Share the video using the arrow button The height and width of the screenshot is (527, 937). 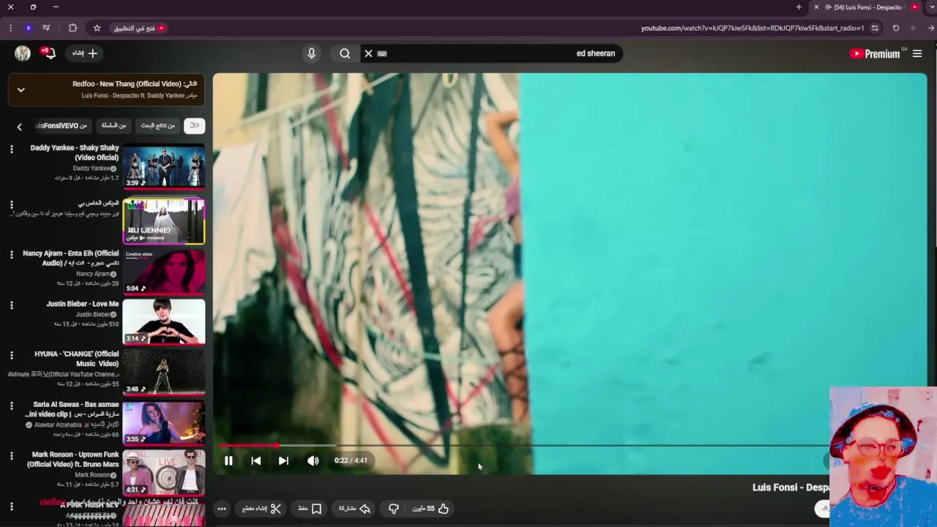[x=354, y=509]
